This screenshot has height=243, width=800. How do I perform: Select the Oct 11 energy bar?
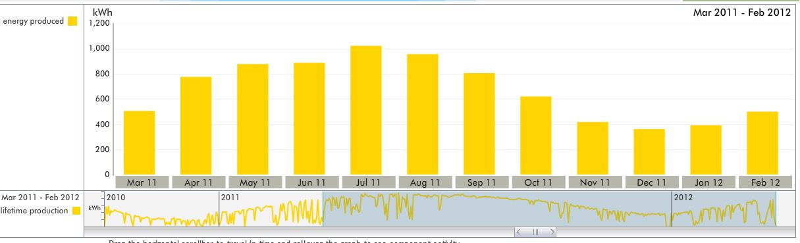[536, 135]
